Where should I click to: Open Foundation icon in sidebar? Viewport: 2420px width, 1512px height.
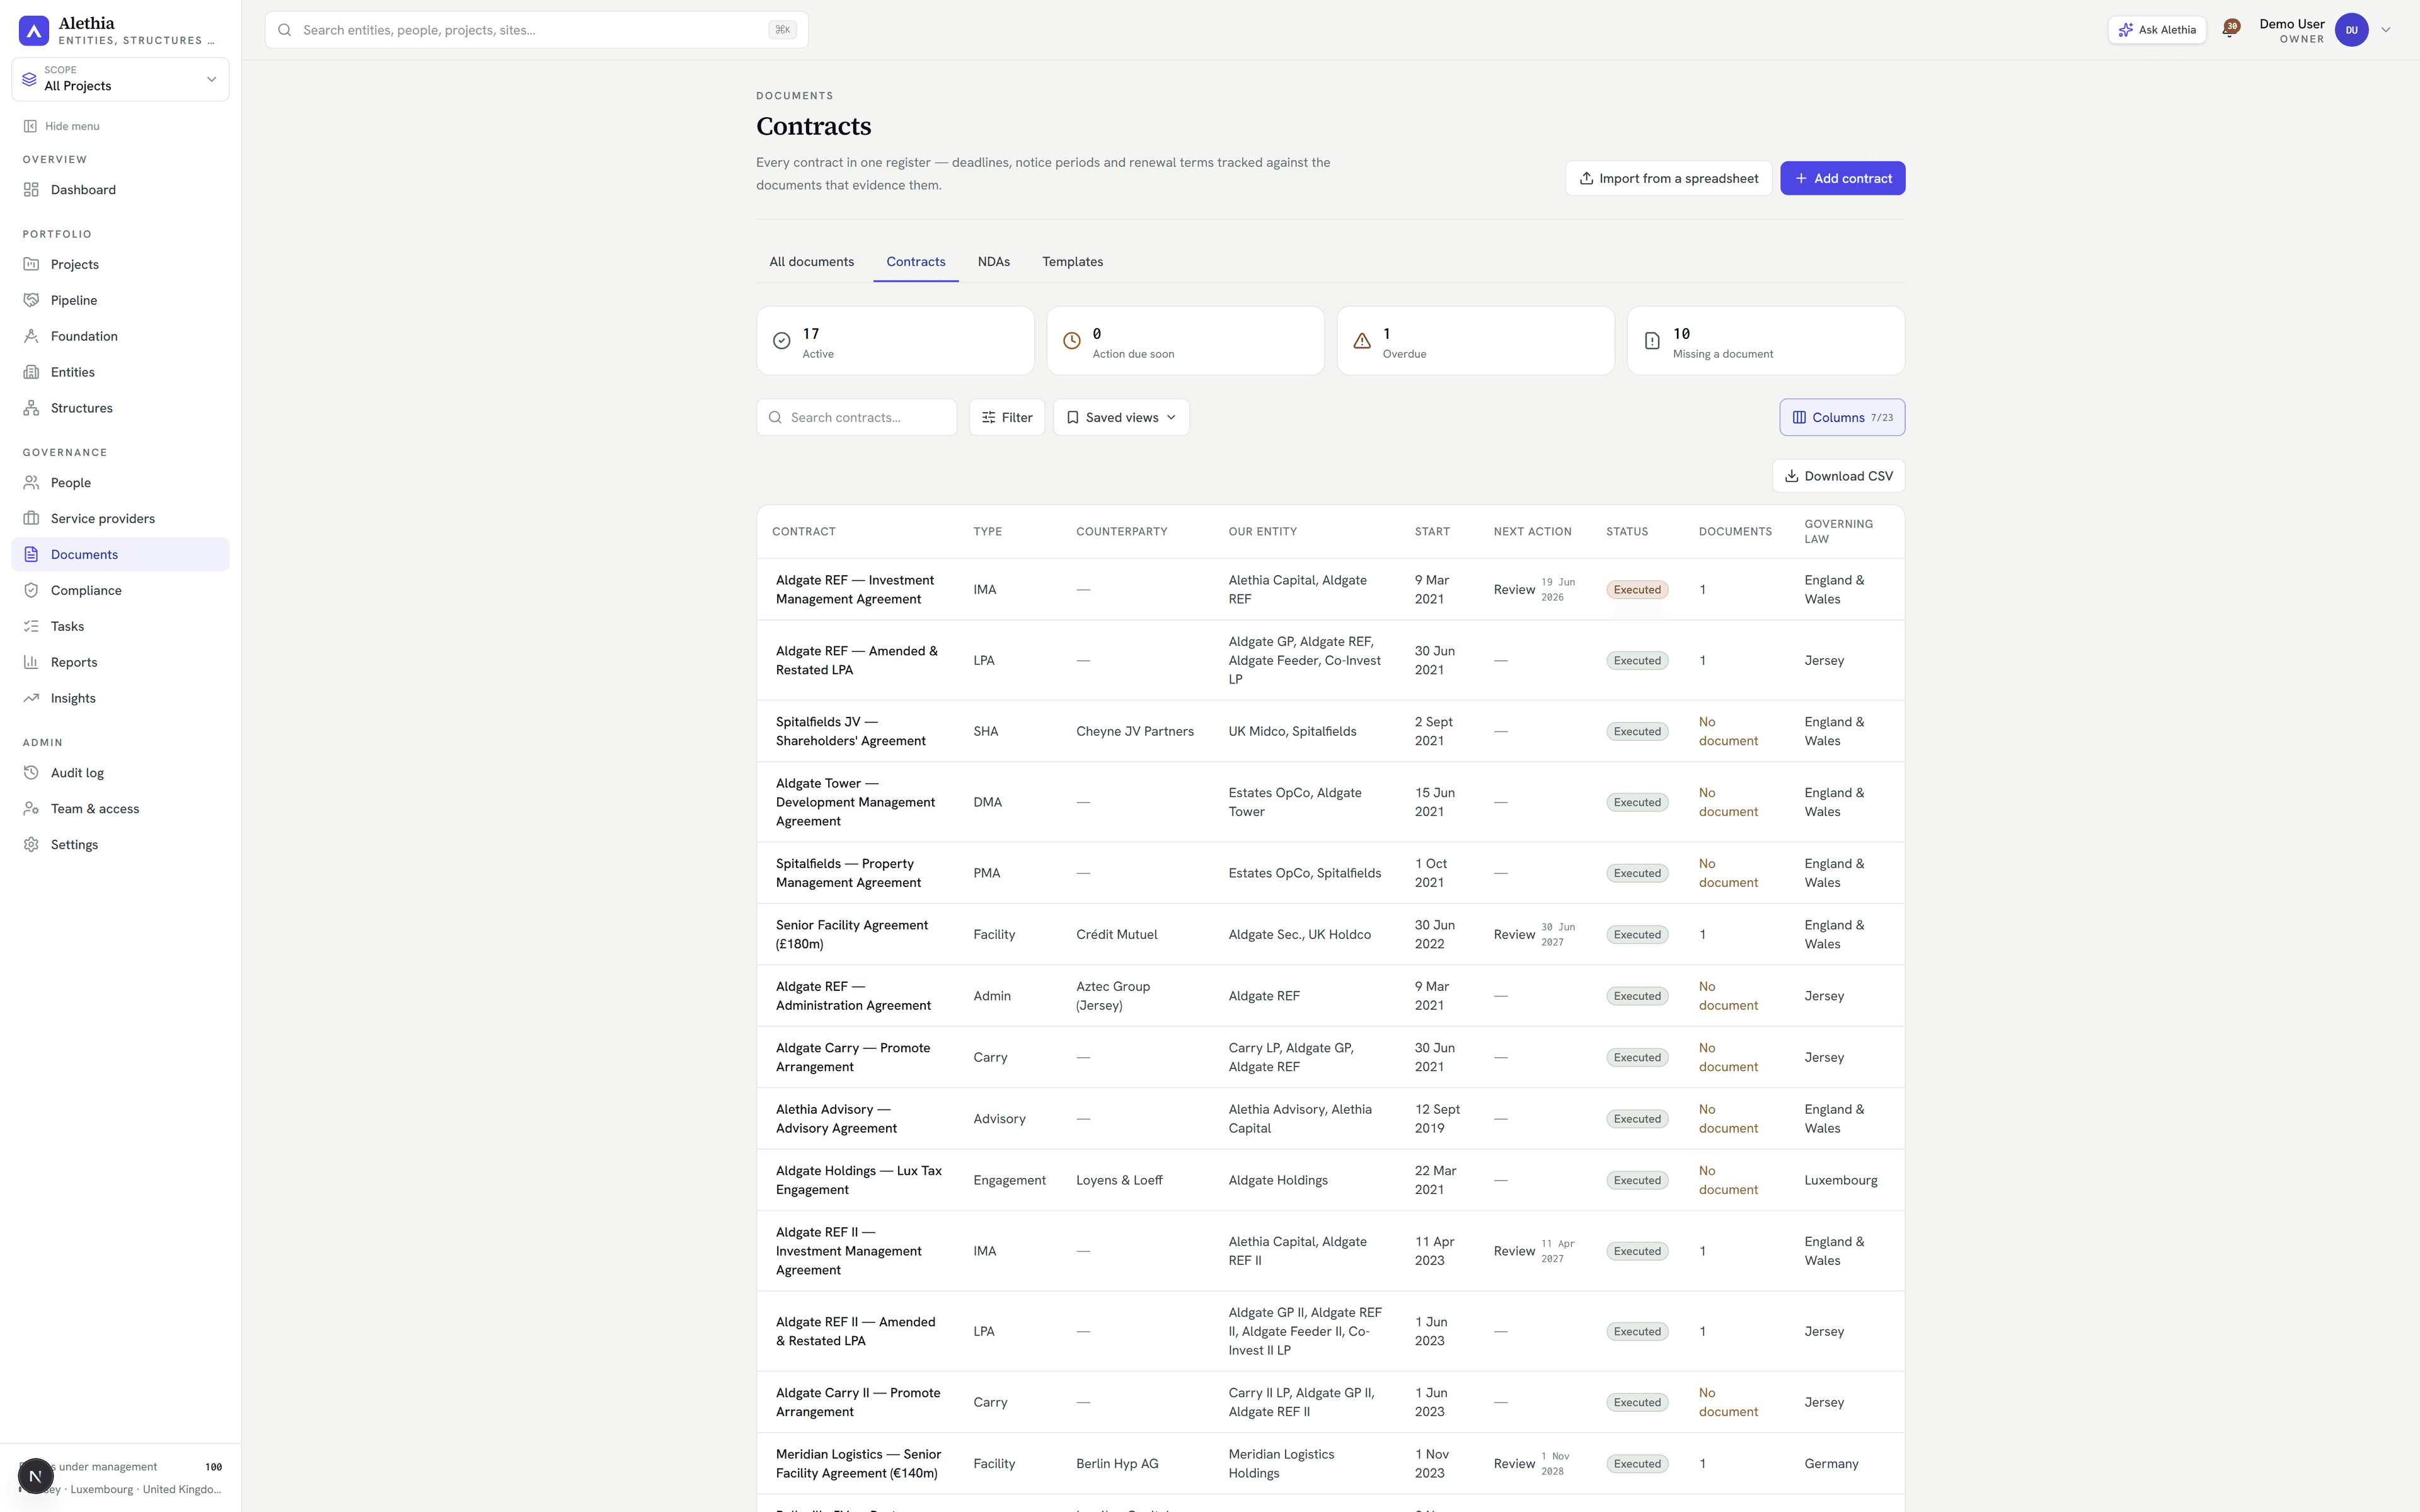tap(31, 336)
